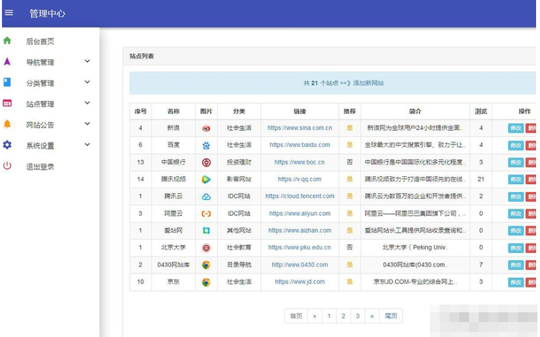Screen dimensions: 540x337
Task: Open the https://www.sina.com.cn link
Action: tap(300, 128)
